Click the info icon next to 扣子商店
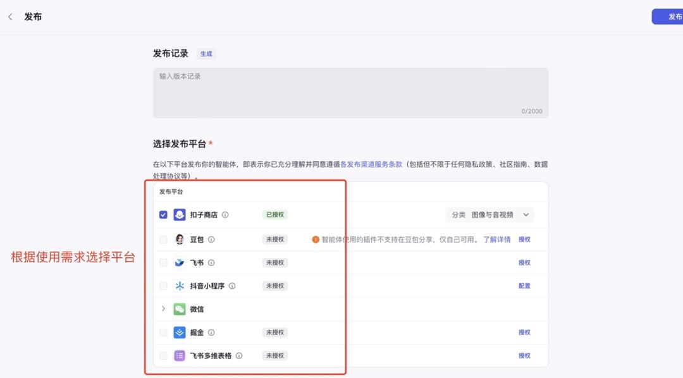 click(226, 214)
